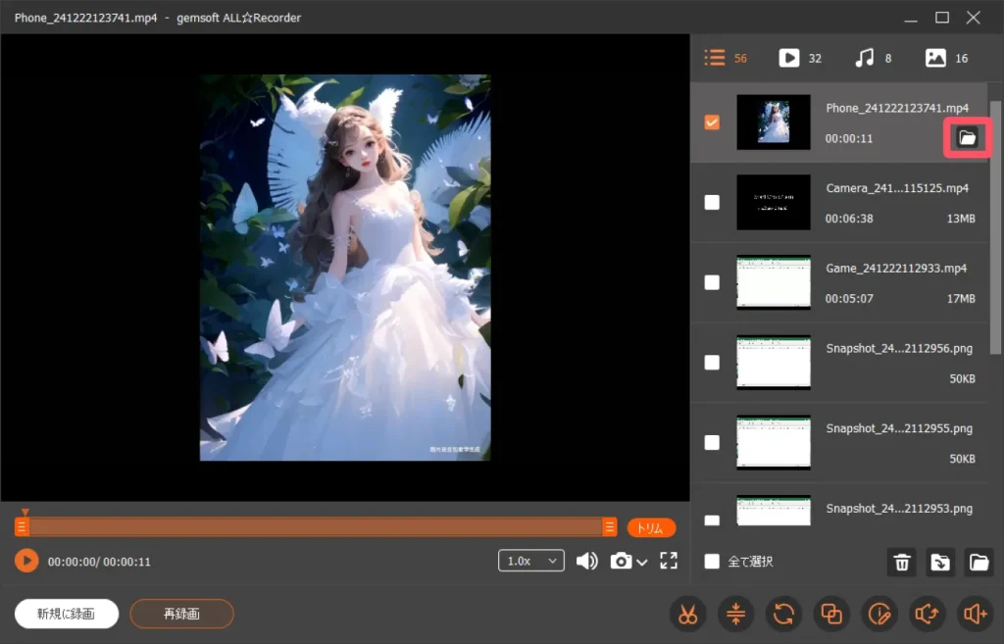Click the 新規に録画 button
This screenshot has height=644, width=1004.
[67, 614]
